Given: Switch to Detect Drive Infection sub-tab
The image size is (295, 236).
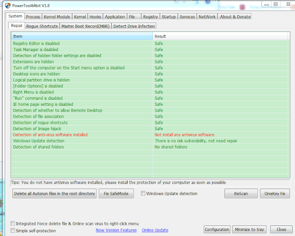Looking at the screenshot, I should pyautogui.click(x=134, y=26).
